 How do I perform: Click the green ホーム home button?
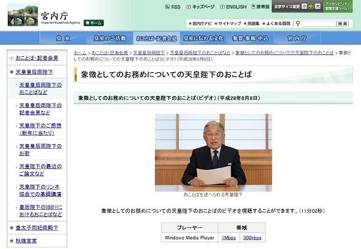pos(94,23)
